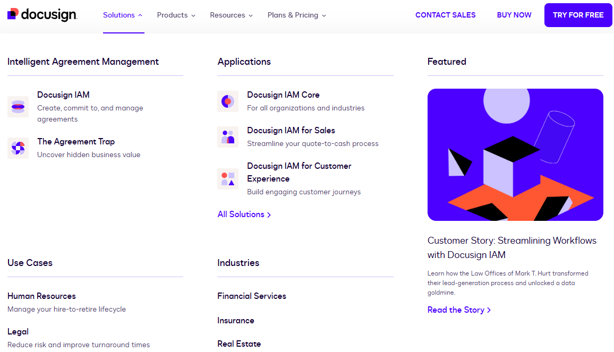Click Read the Story link
Image resolution: width=614 pixels, height=352 pixels.
[459, 310]
